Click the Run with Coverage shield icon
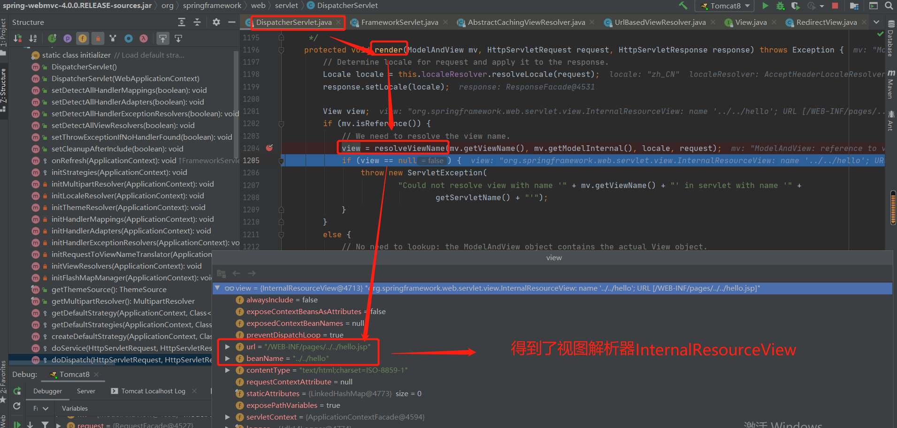This screenshot has width=897, height=428. pos(795,6)
